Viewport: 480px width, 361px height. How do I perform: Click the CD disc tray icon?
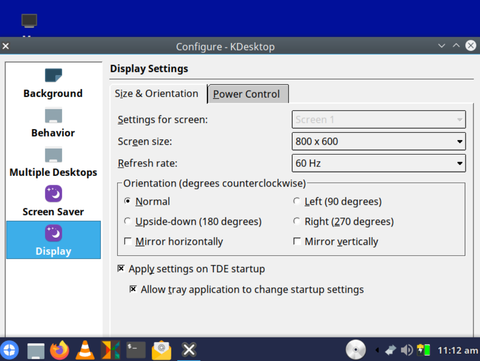coord(356,350)
